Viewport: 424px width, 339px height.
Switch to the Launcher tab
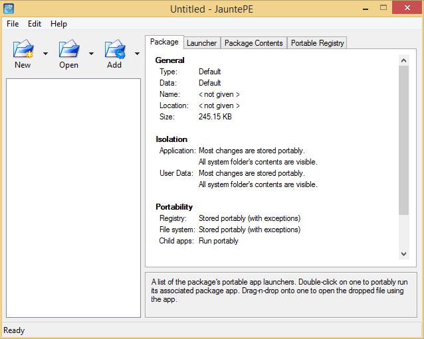tap(202, 43)
